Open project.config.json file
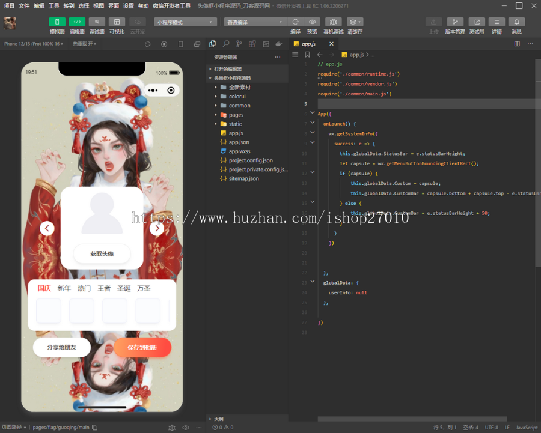 tap(247, 160)
